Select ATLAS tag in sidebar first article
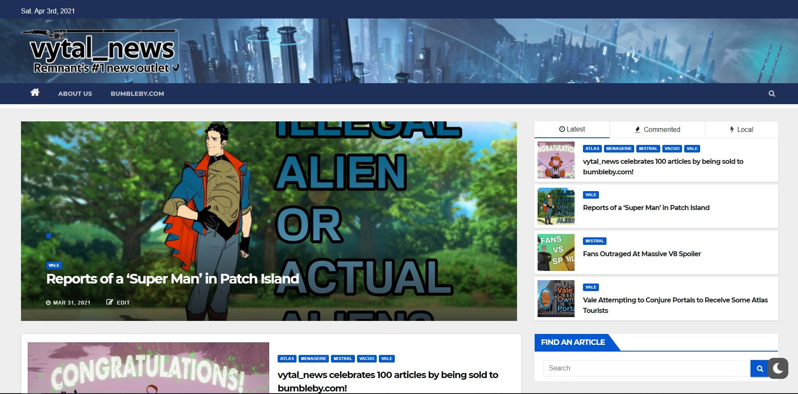This screenshot has height=394, width=798. coord(592,148)
